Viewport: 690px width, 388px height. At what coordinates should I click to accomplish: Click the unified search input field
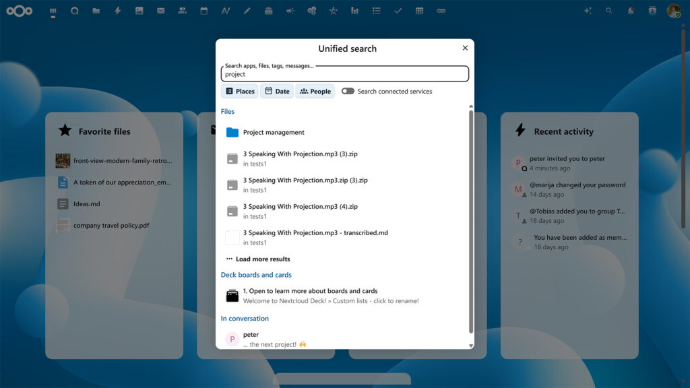click(345, 74)
